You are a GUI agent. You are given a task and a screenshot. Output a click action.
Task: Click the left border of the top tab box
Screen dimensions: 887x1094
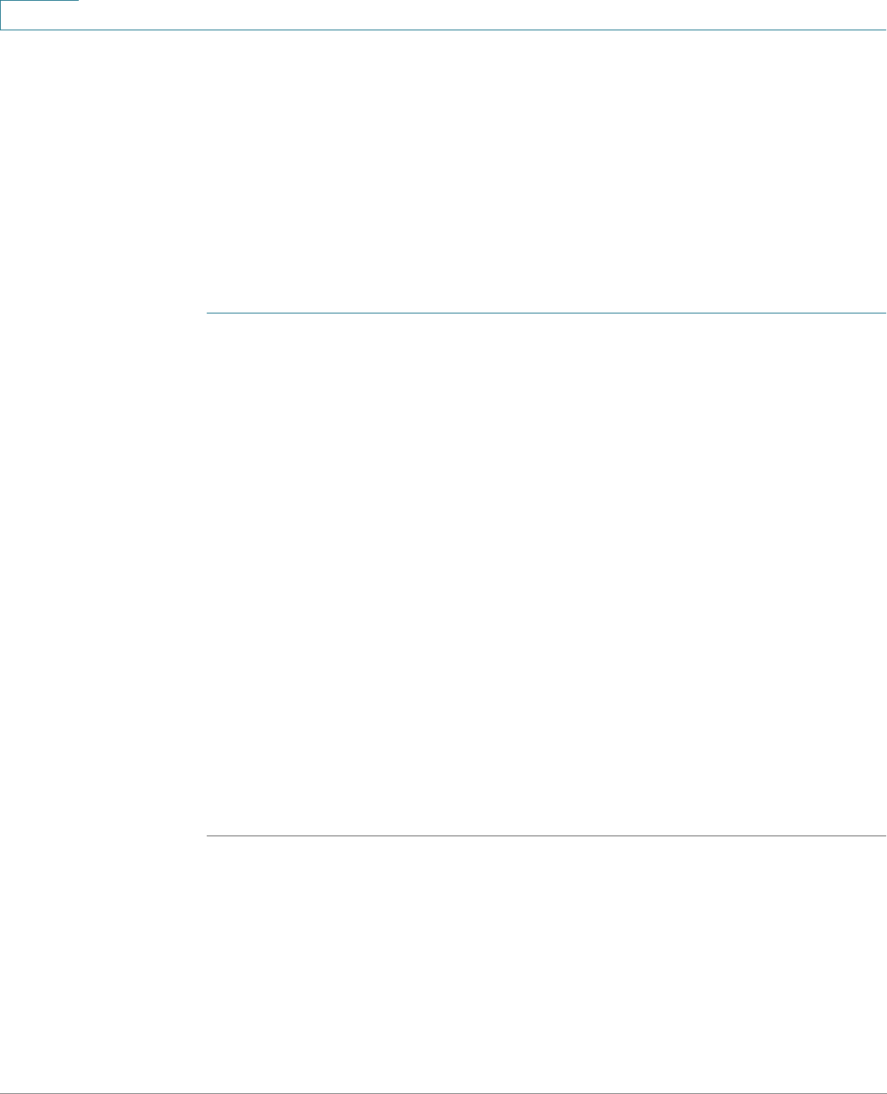coord(1,15)
